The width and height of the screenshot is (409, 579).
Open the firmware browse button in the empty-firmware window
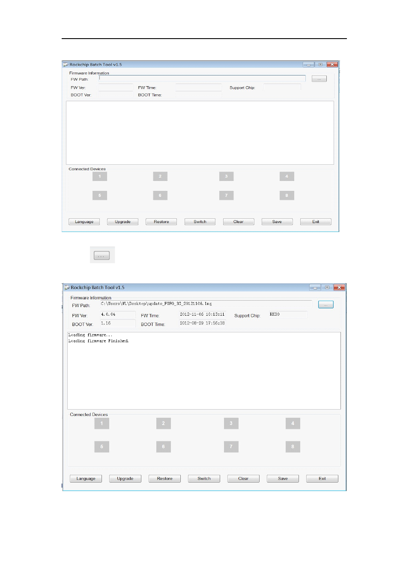click(x=319, y=79)
